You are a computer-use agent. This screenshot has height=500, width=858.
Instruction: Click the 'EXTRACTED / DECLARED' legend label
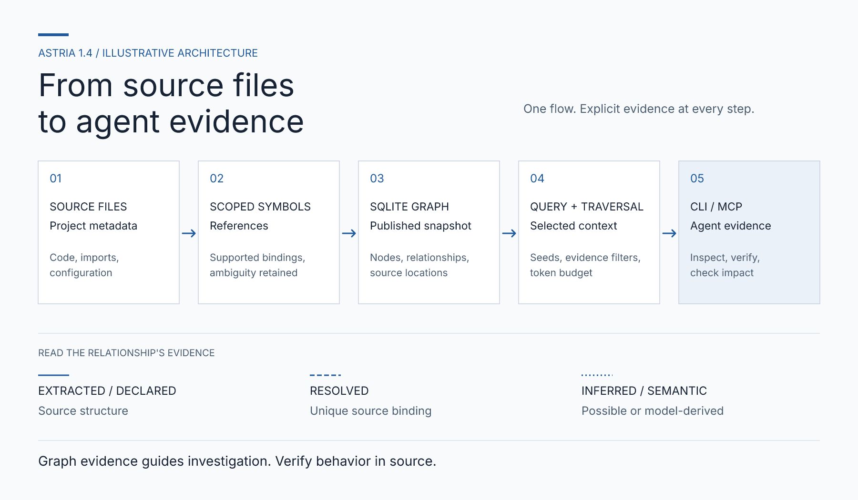click(107, 390)
